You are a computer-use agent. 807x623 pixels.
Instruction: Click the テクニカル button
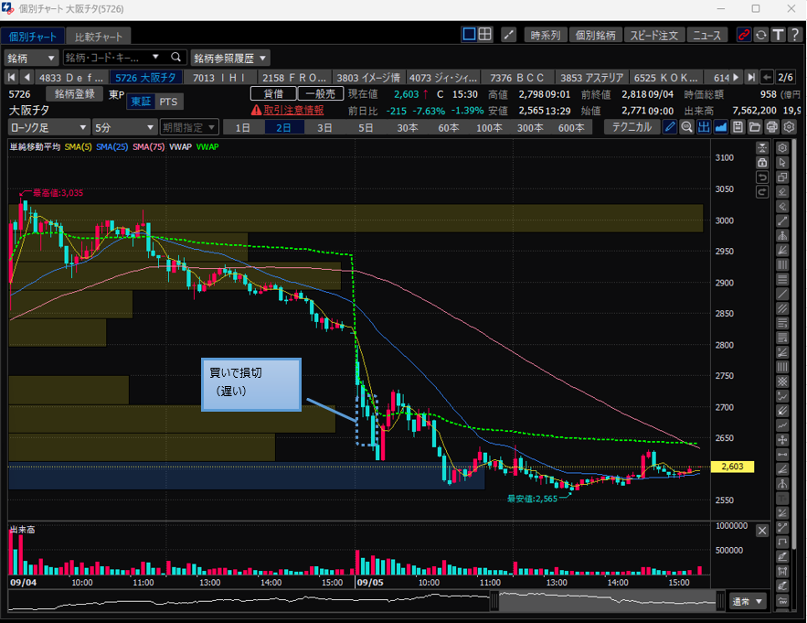tap(632, 127)
